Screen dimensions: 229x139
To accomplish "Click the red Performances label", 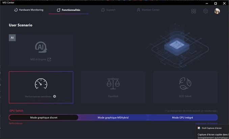I will click(16, 123).
